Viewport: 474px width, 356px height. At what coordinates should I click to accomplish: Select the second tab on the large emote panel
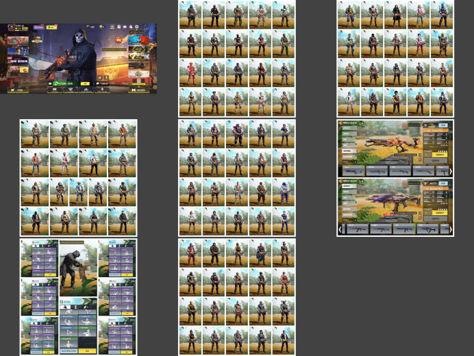coord(76,307)
